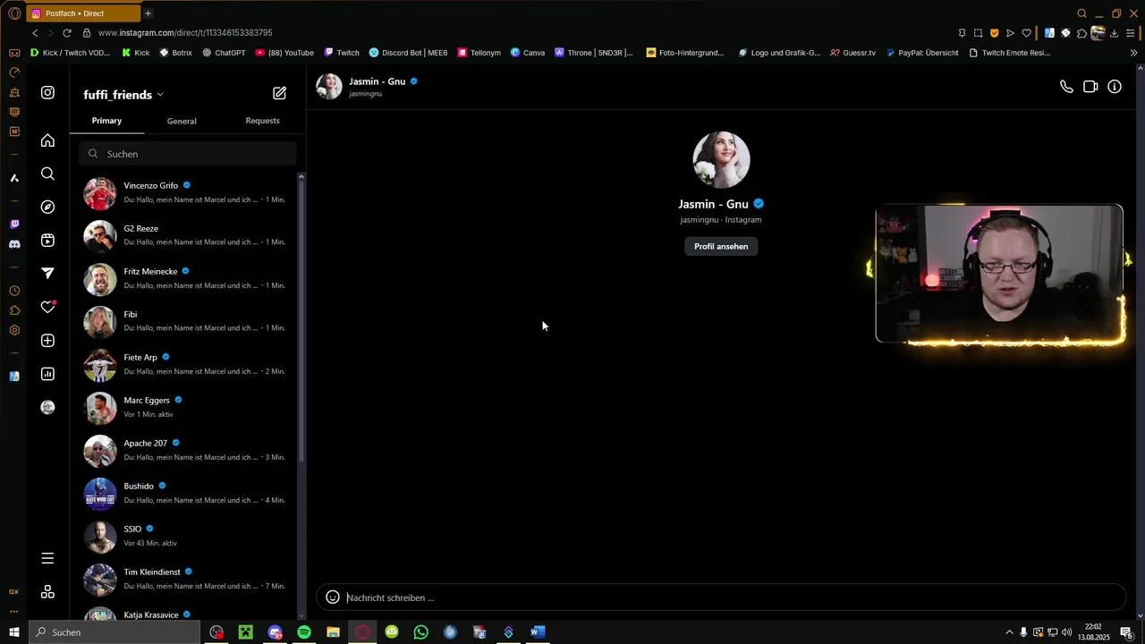This screenshot has height=644, width=1145.
Task: Open conversation info icon
Action: (1115, 87)
